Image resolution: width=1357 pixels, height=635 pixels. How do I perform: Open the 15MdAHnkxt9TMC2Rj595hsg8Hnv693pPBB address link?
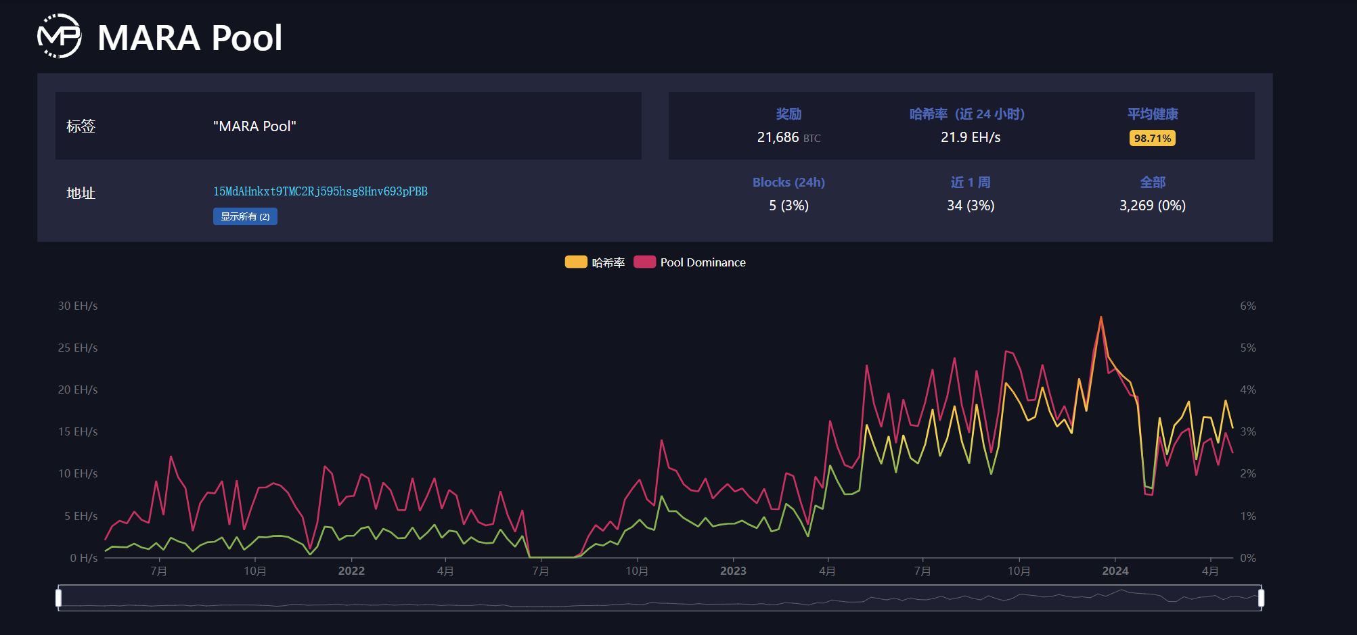tap(320, 191)
